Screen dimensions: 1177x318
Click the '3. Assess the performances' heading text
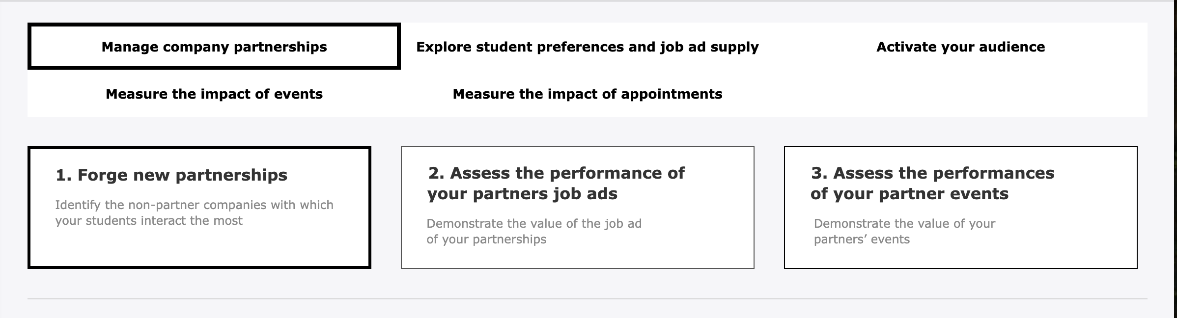coord(932,173)
